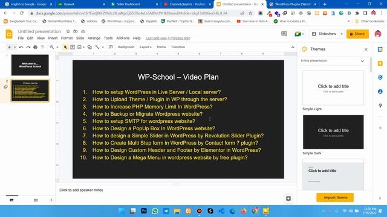This screenshot has height=217, width=387.
Task: Open the Add-ons menu
Action: [x=123, y=38]
